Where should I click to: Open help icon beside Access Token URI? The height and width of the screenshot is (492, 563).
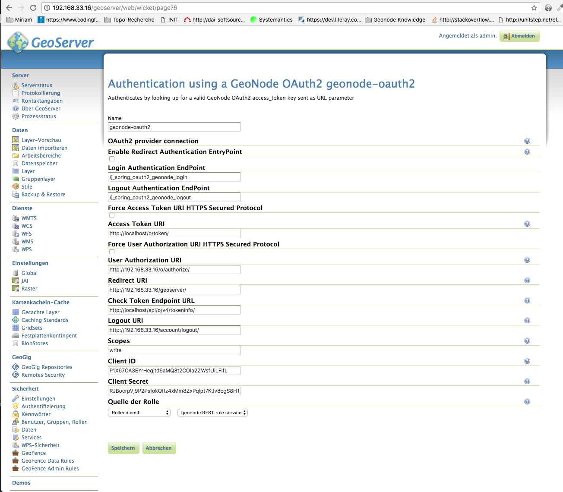(527, 224)
